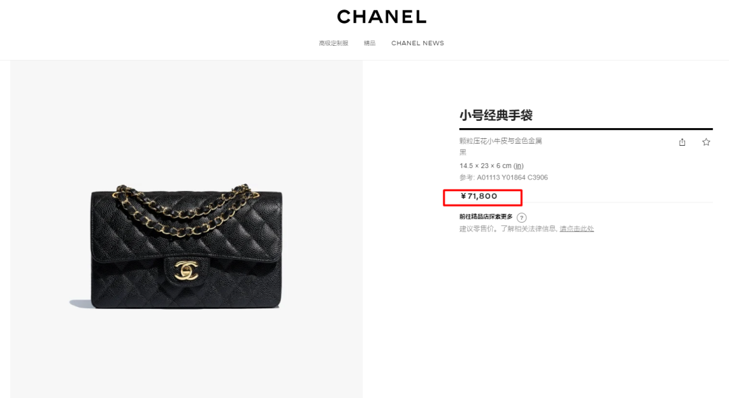The height and width of the screenshot is (398, 729).
Task: Click the 小号经典手袋 product title
Action: (496, 115)
